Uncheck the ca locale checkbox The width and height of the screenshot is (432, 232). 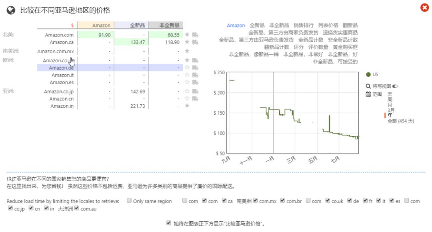pos(224,200)
